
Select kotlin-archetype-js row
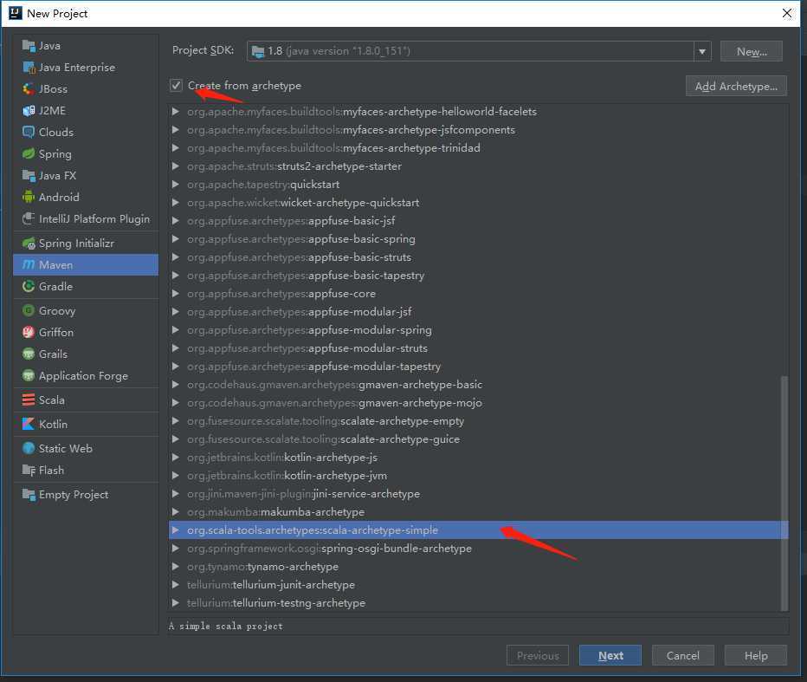pos(478,458)
